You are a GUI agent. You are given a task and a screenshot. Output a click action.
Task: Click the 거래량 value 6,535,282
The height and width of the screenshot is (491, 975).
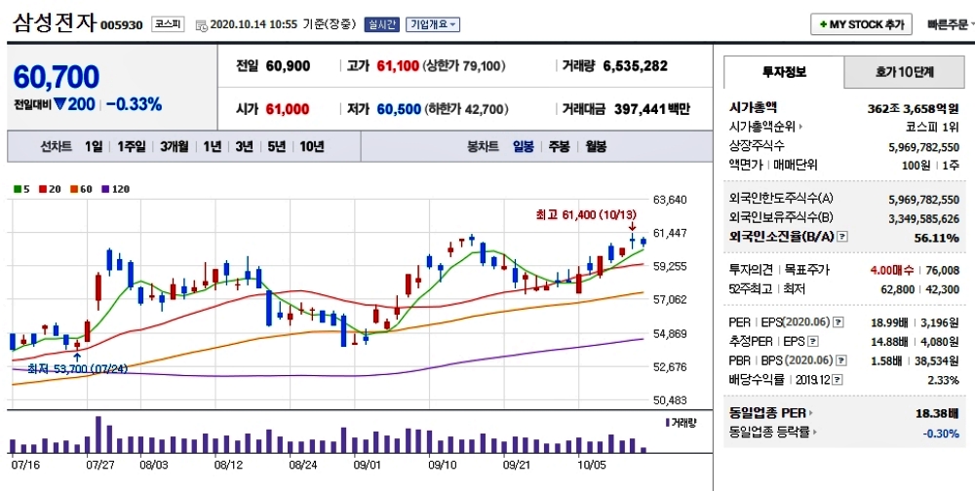(636, 66)
